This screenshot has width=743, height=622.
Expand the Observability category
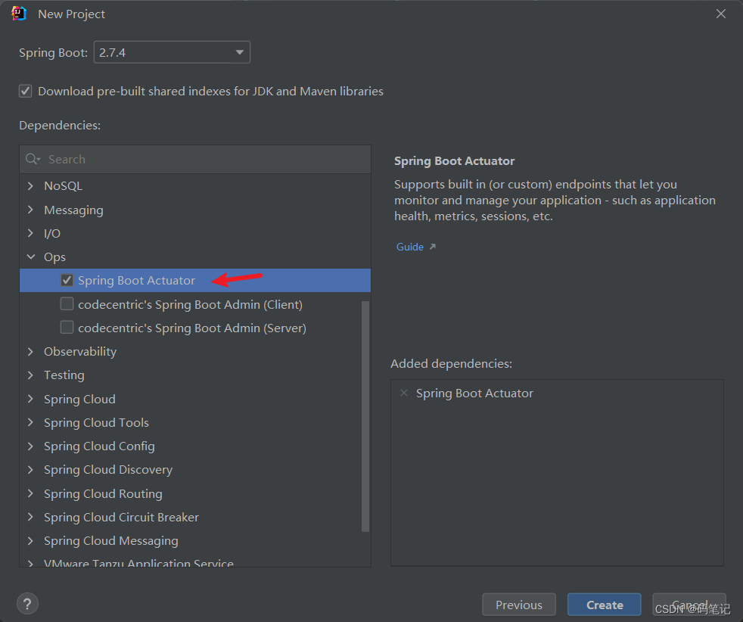pyautogui.click(x=31, y=352)
